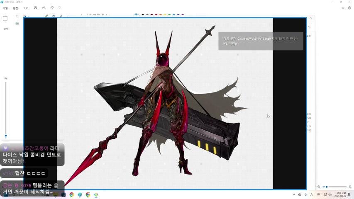Toggle the 한 Korean IME indicator
Image resolution: width=354 pixels, height=199 pixels.
point(318,194)
